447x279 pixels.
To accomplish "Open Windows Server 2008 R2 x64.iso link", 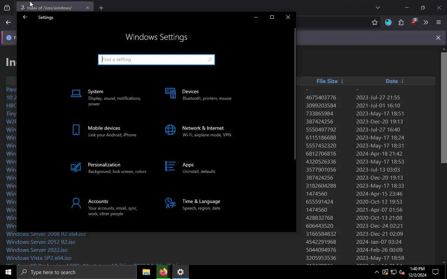I will point(46,234).
